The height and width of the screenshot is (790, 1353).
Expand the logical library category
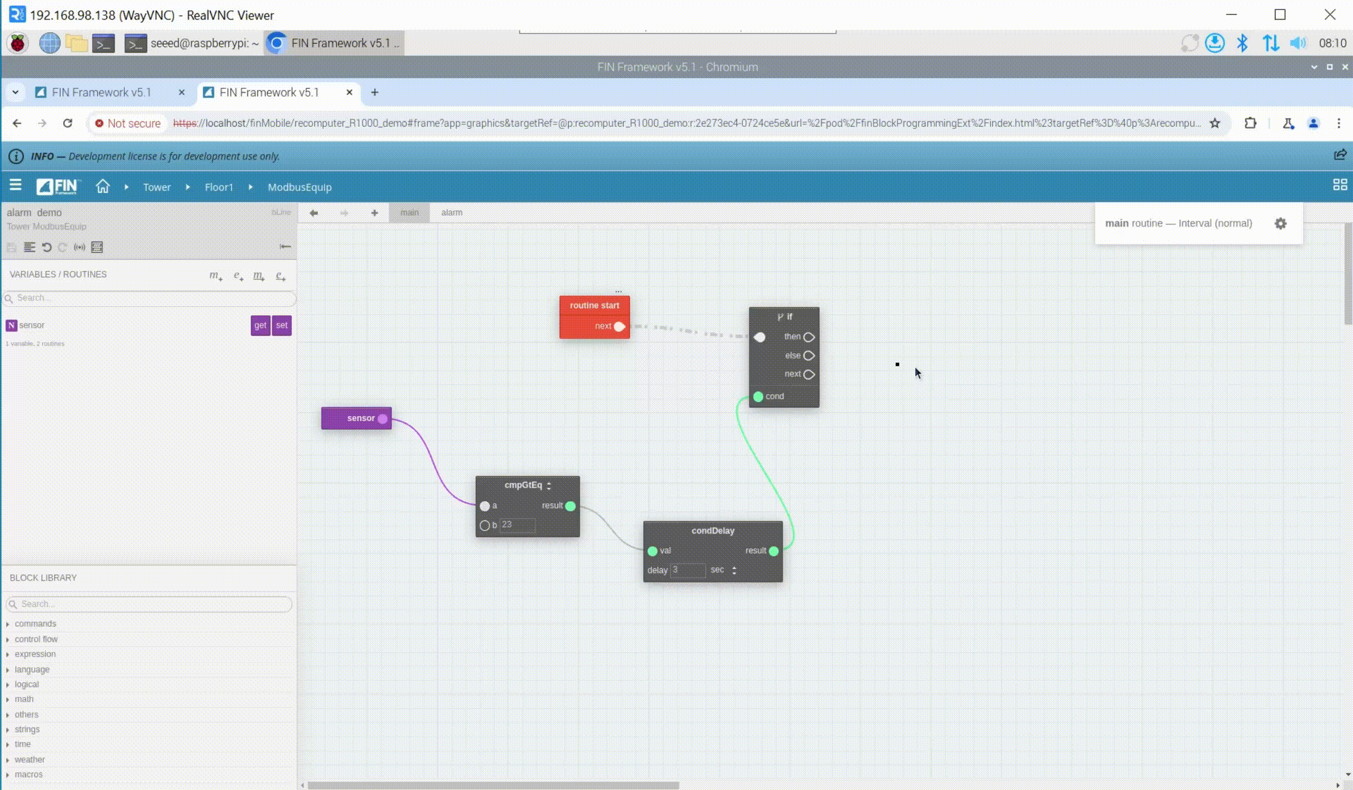point(26,684)
